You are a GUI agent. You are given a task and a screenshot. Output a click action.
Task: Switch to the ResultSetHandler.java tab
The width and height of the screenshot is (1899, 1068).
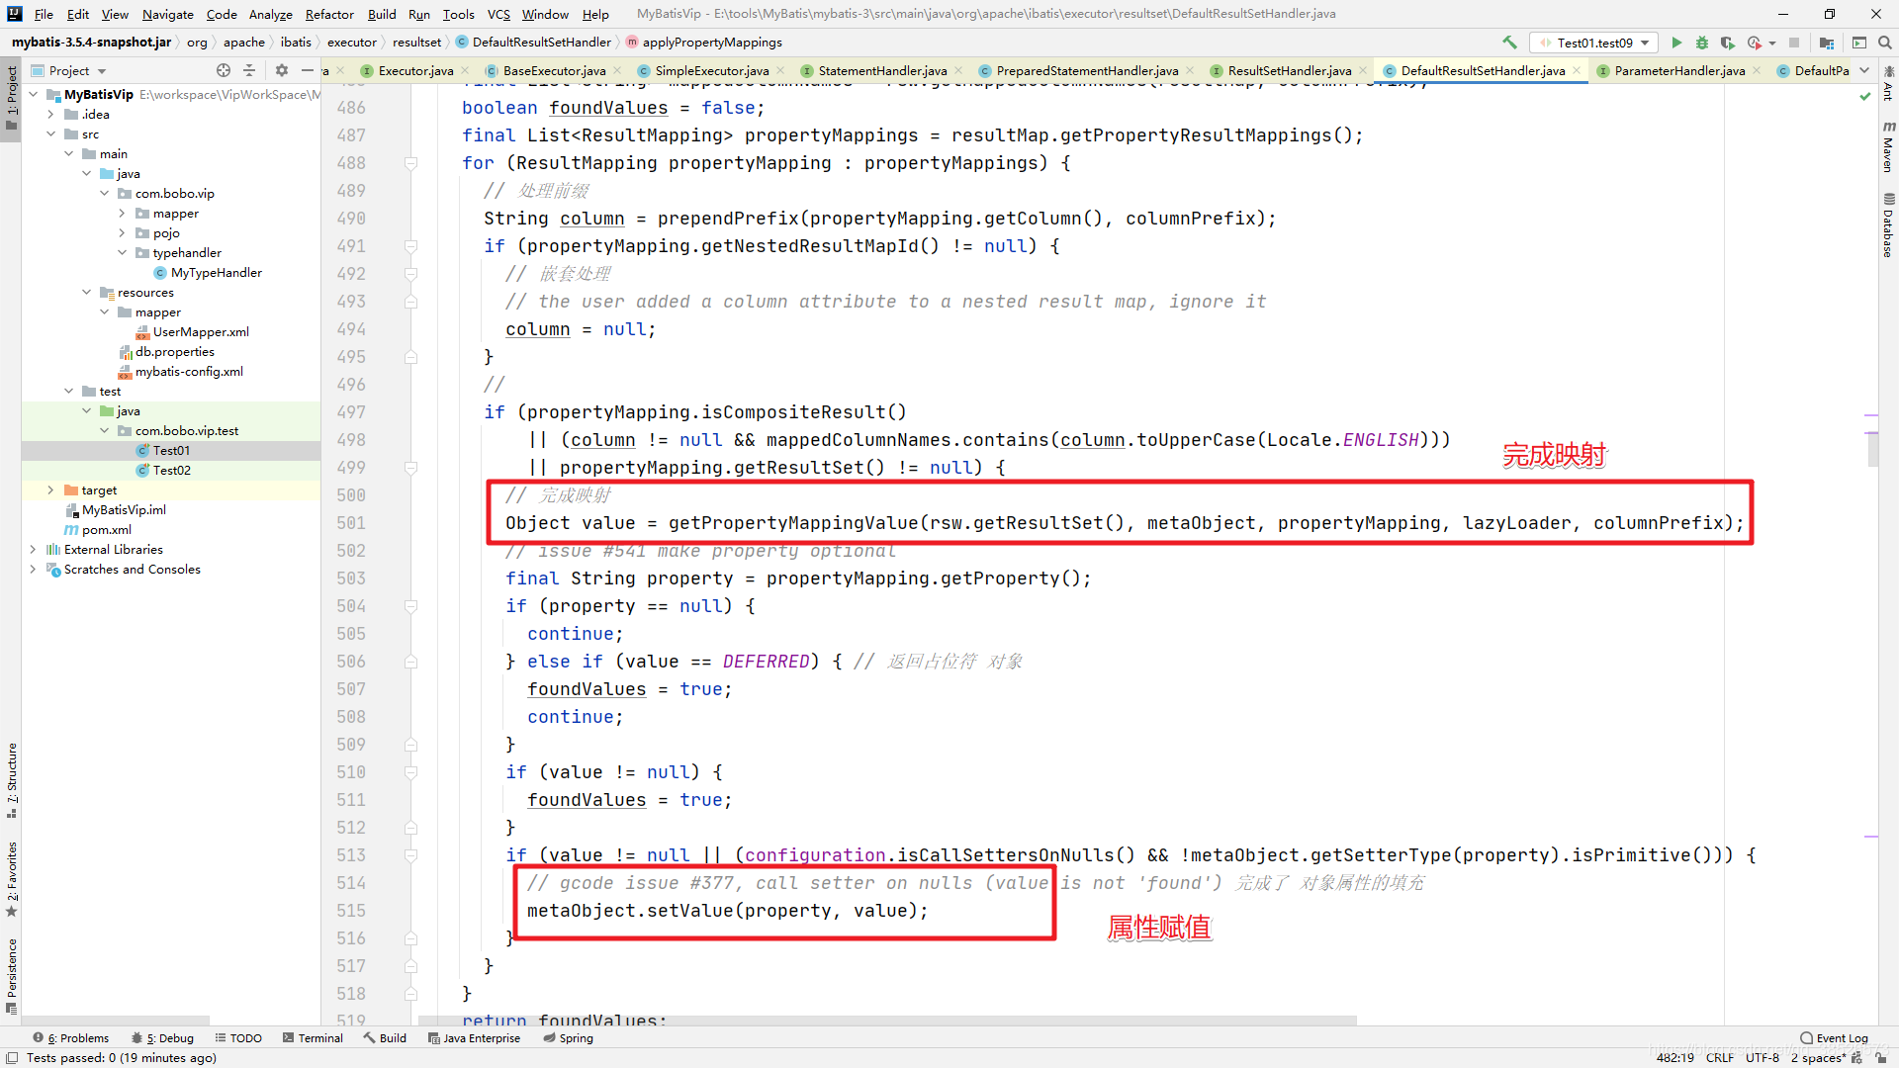coord(1289,70)
